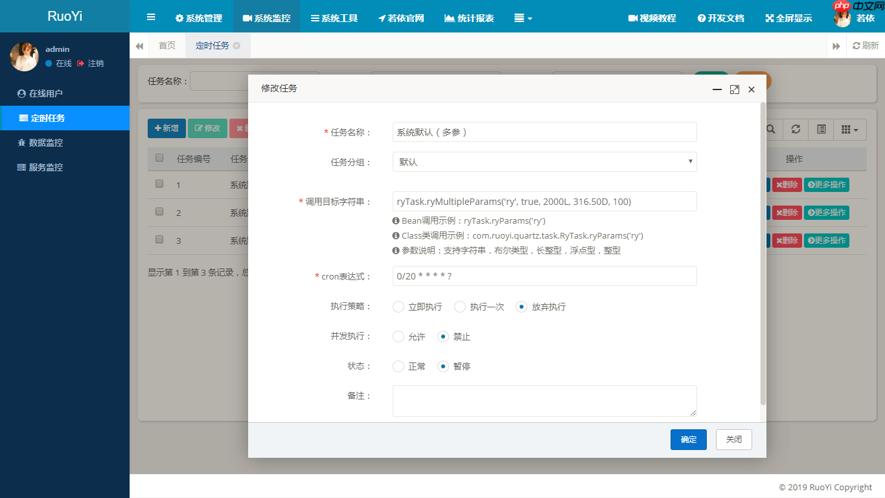Open 更多操作 dropdown on the first row
Viewport: 885px width, 498px height.
click(x=827, y=185)
